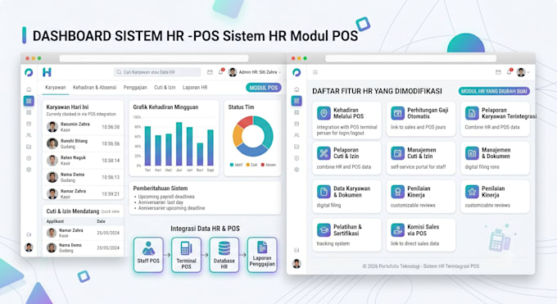Click address bar of right browser window
The height and width of the screenshot is (304, 557).
(410, 58)
